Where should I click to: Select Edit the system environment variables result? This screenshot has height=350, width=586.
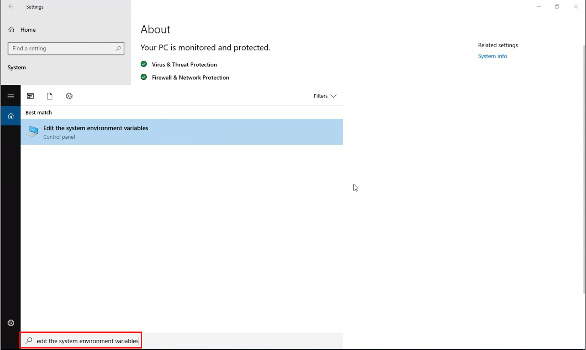95,128
